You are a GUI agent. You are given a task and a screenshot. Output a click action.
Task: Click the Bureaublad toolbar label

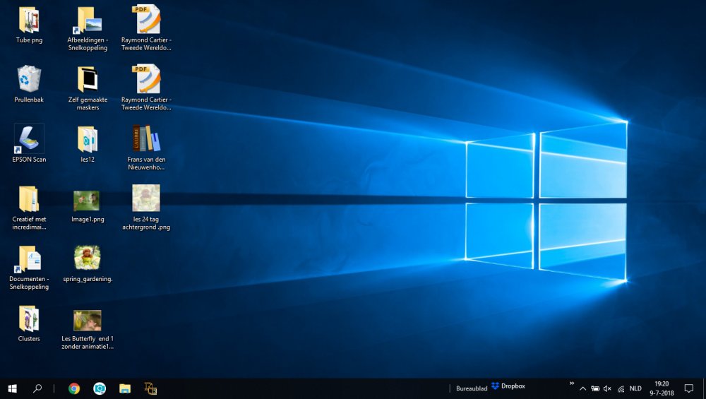point(471,388)
